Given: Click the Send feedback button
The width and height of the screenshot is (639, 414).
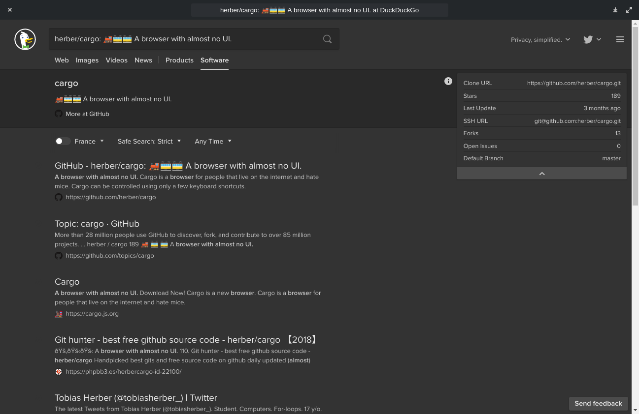Looking at the screenshot, I should click(598, 403).
